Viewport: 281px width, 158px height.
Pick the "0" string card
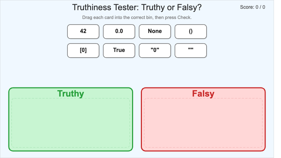155,50
